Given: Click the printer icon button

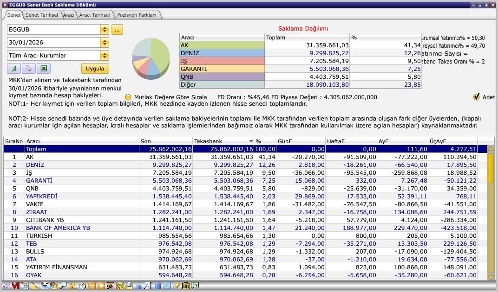Looking at the screenshot, I should (x=28, y=69).
